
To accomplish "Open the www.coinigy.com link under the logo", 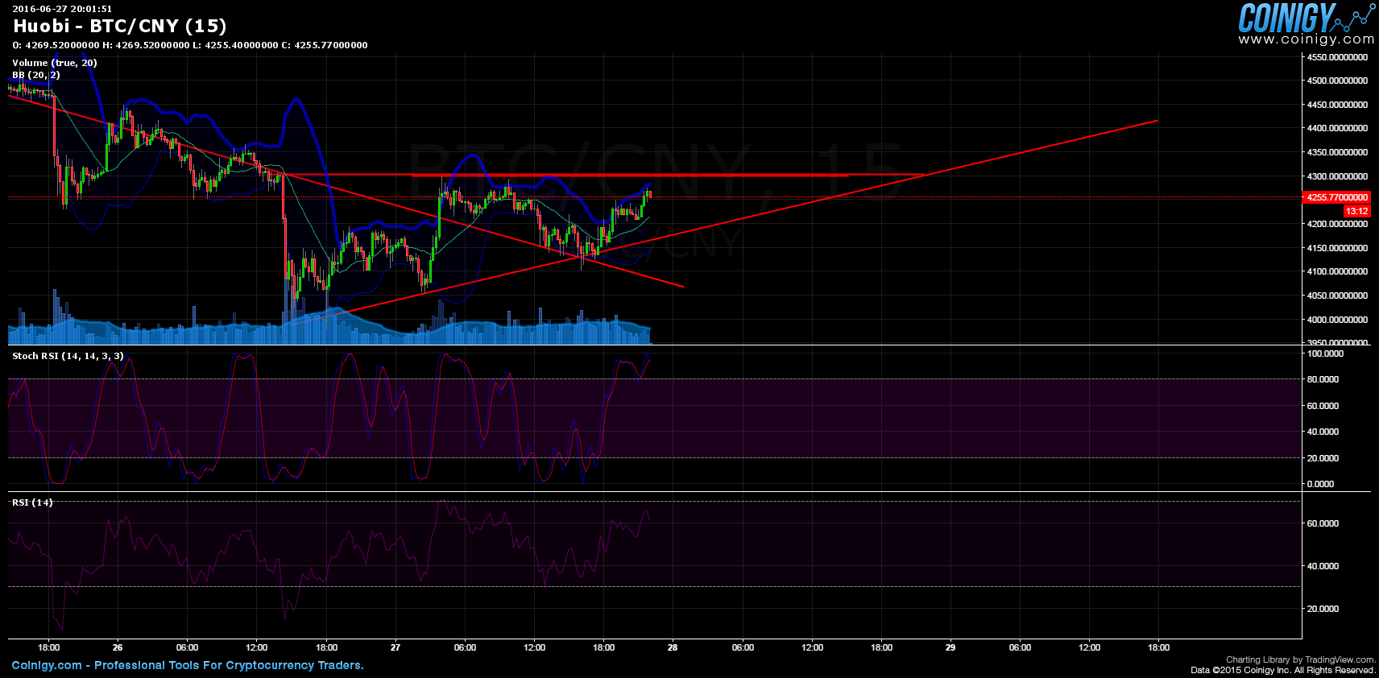I will [1306, 39].
